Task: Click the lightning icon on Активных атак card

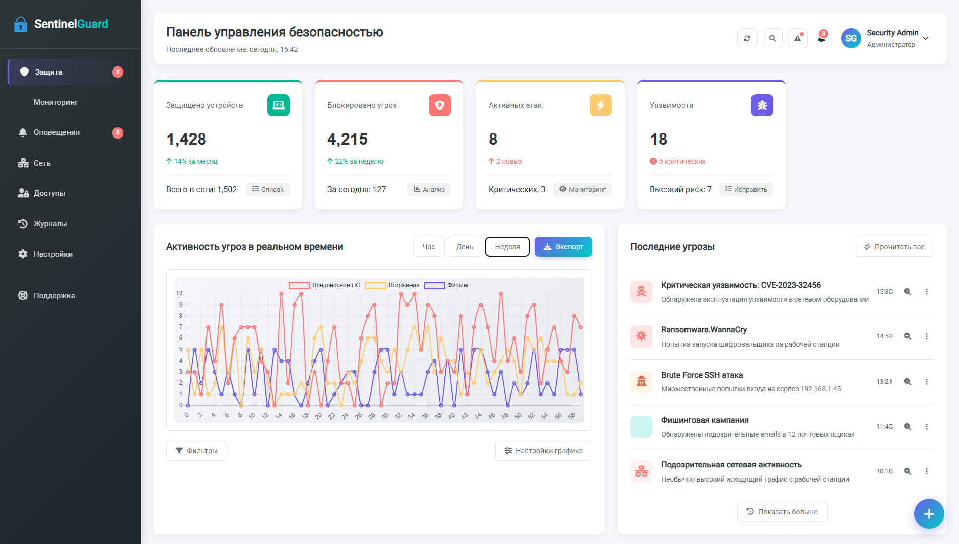Action: tap(600, 105)
